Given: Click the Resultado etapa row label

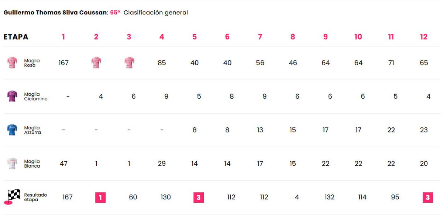Looking at the screenshot, I should 35,197.
